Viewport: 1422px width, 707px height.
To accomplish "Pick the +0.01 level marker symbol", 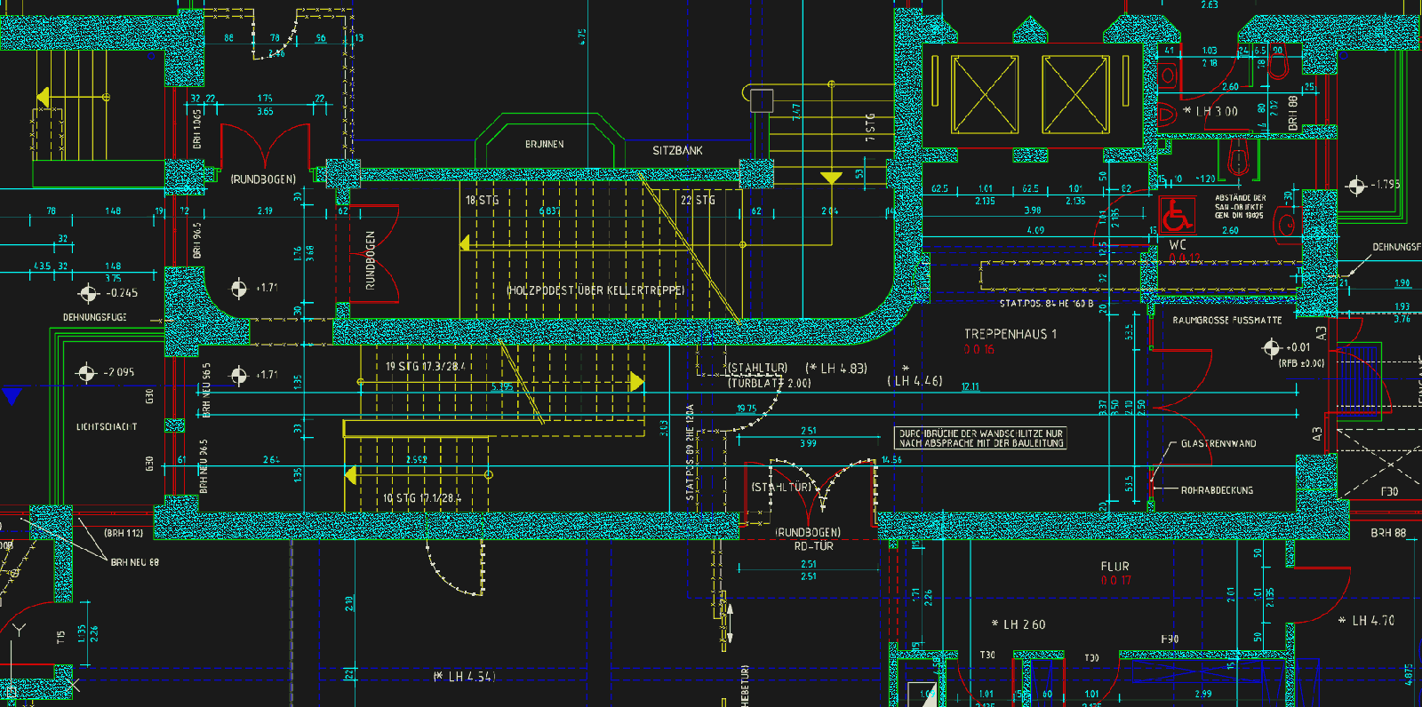I will coord(1272,348).
